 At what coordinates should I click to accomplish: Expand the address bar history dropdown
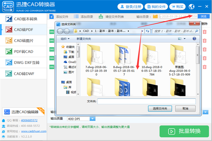pyautogui.click(x=142, y=31)
